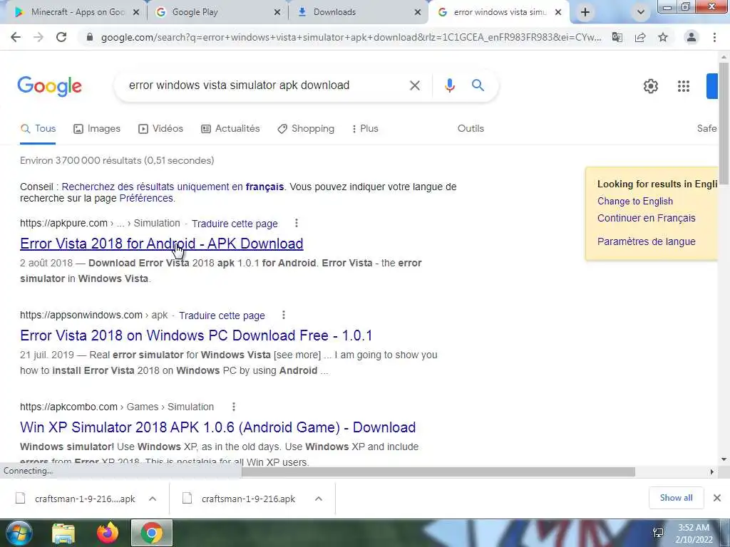The width and height of the screenshot is (730, 547).
Task: Start voice search with microphone
Action: [449, 85]
